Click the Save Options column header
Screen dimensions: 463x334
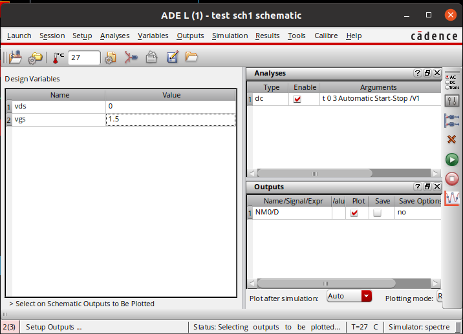(418, 201)
